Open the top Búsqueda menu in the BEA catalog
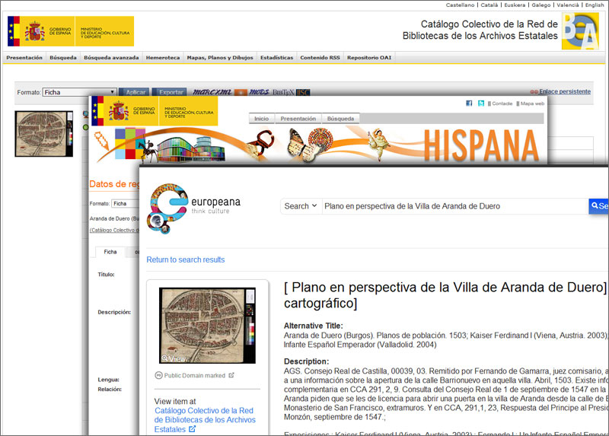The width and height of the screenshot is (609, 436). coord(63,58)
